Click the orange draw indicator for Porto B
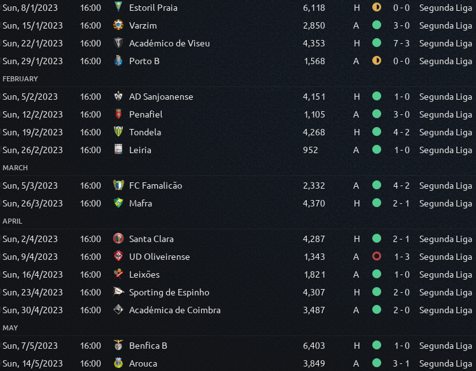The image size is (476, 371). 377,60
